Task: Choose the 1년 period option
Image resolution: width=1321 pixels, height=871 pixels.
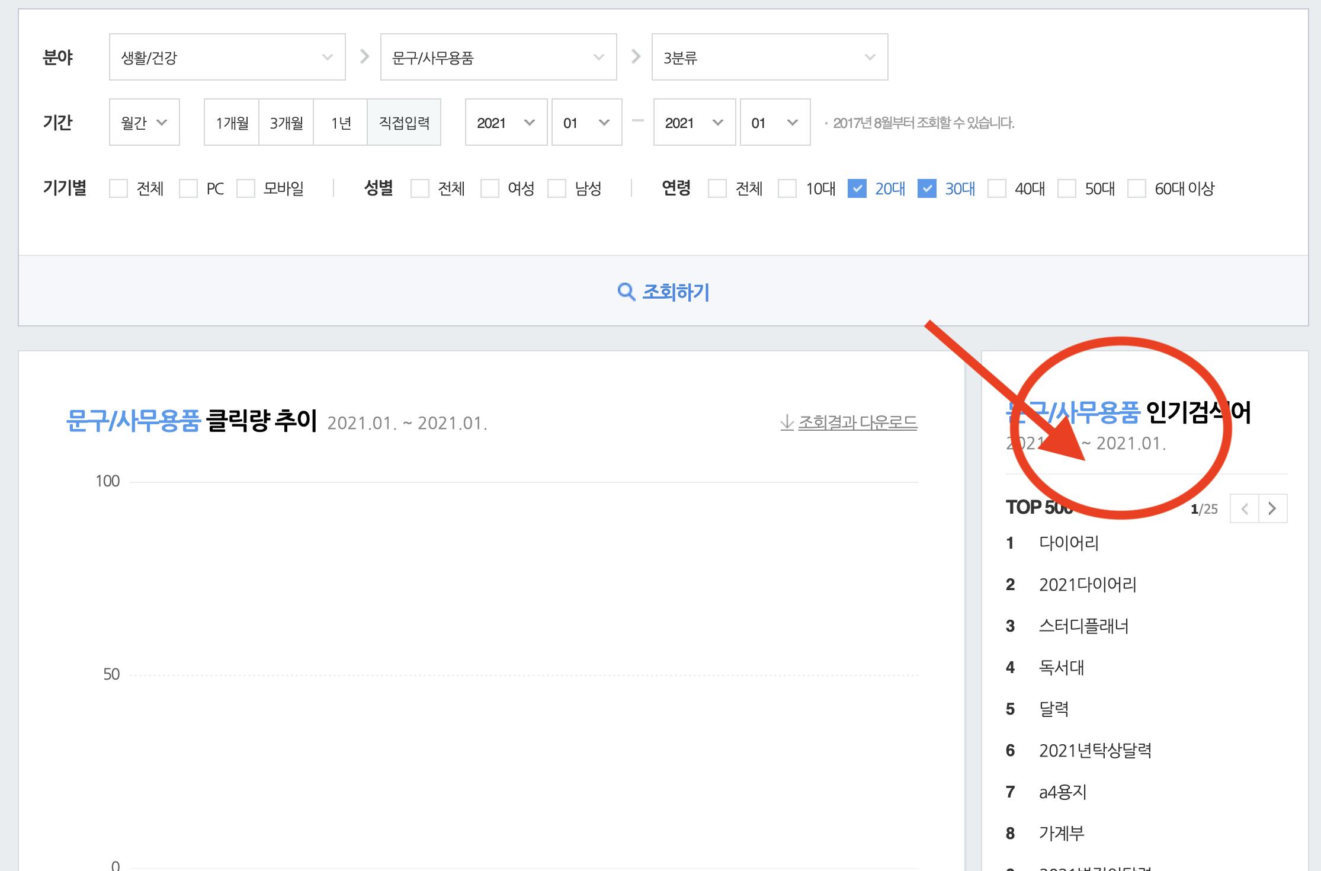Action: coord(341,122)
